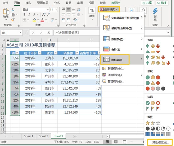Click the Format Painter brush icon

point(13,20)
